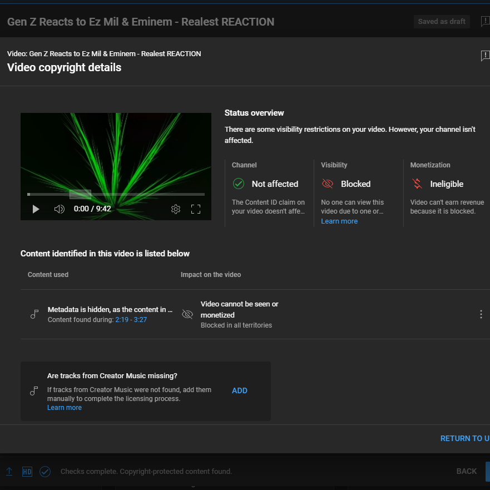
Task: Play the video preview
Action: coord(36,209)
